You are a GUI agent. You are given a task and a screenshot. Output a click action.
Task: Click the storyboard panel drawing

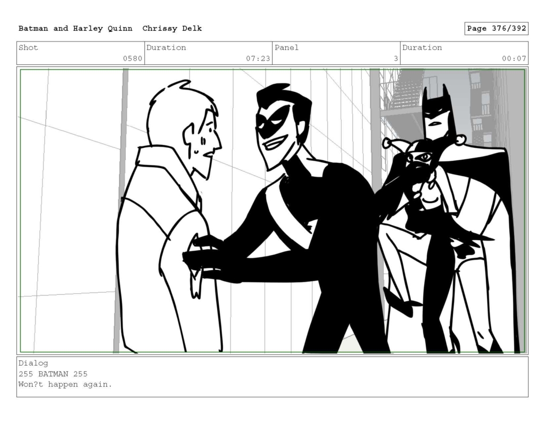tap(272, 211)
